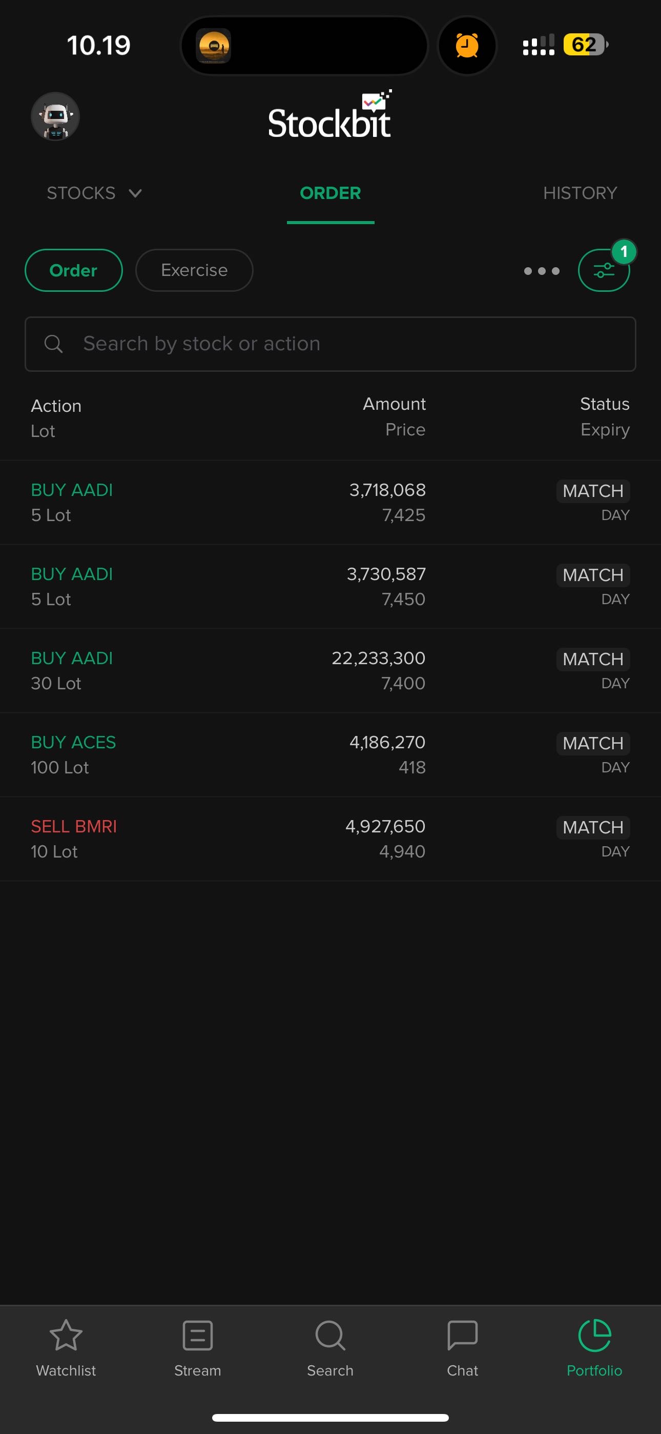This screenshot has height=1434, width=661.
Task: Select the Order filter pill
Action: 73,271
